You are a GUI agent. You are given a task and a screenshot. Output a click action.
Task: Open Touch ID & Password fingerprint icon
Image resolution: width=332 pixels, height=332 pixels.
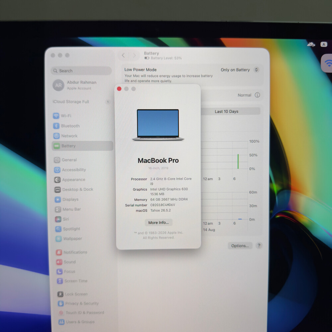(61, 312)
